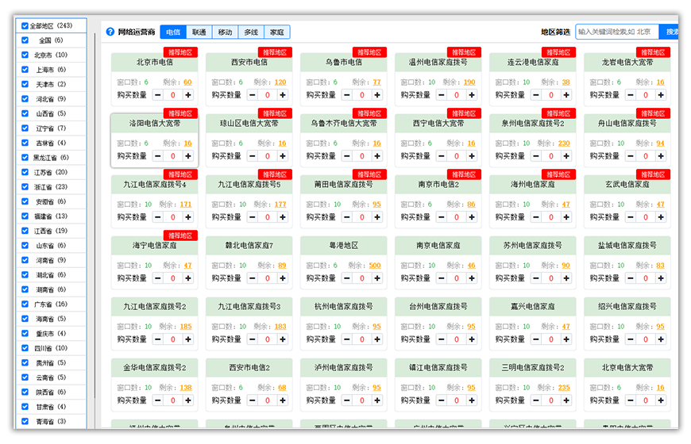691x444 pixels.
Task: Click plus on 粤港地区 card
Action: coord(377,278)
